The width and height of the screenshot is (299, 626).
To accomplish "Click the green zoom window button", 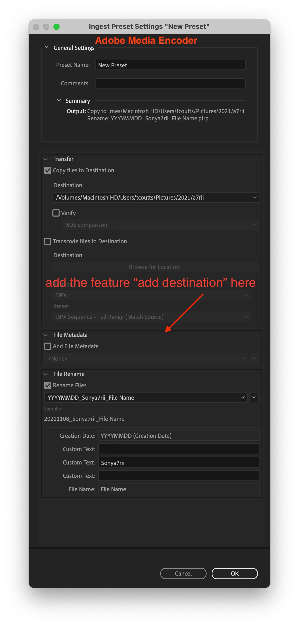I will coord(57,27).
